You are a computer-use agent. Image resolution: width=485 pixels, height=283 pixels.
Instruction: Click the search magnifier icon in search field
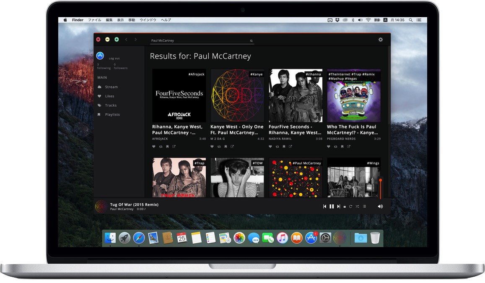coord(251,41)
